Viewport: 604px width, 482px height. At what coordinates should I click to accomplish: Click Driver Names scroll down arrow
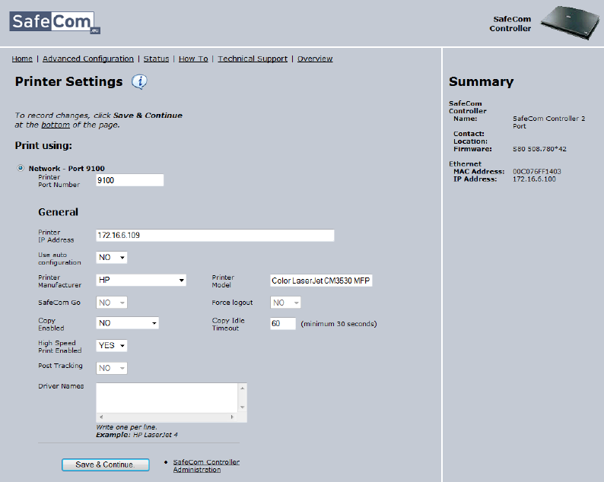243,407
